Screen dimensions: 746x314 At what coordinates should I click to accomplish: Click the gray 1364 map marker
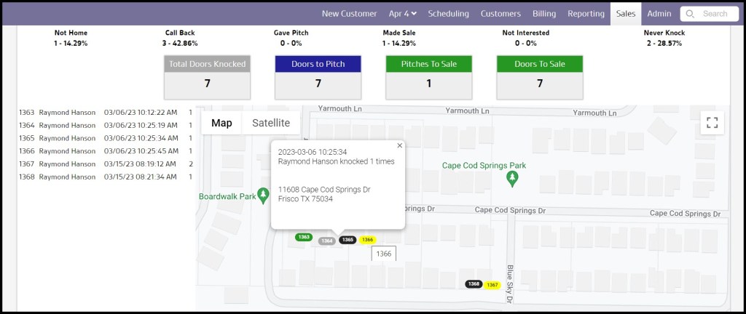(x=327, y=241)
